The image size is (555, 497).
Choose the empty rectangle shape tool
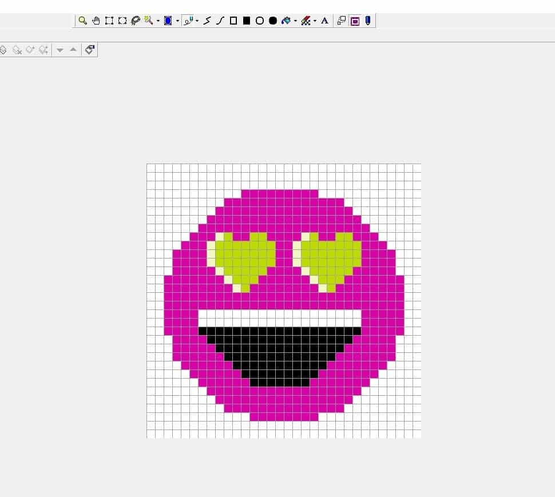click(233, 21)
